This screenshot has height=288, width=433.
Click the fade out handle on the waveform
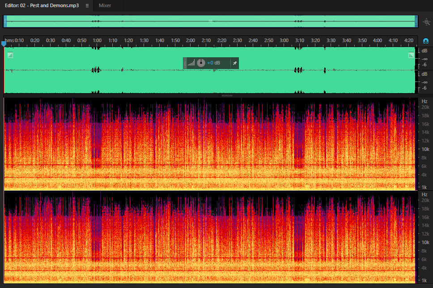(411, 55)
